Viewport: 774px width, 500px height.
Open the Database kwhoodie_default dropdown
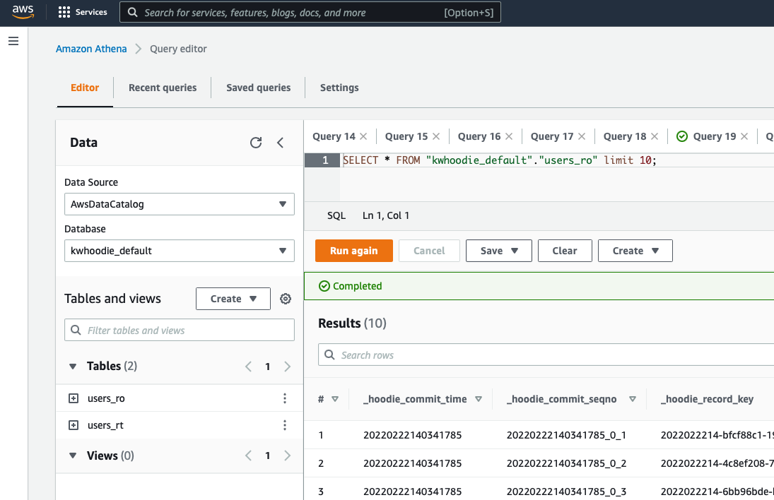[x=179, y=251]
